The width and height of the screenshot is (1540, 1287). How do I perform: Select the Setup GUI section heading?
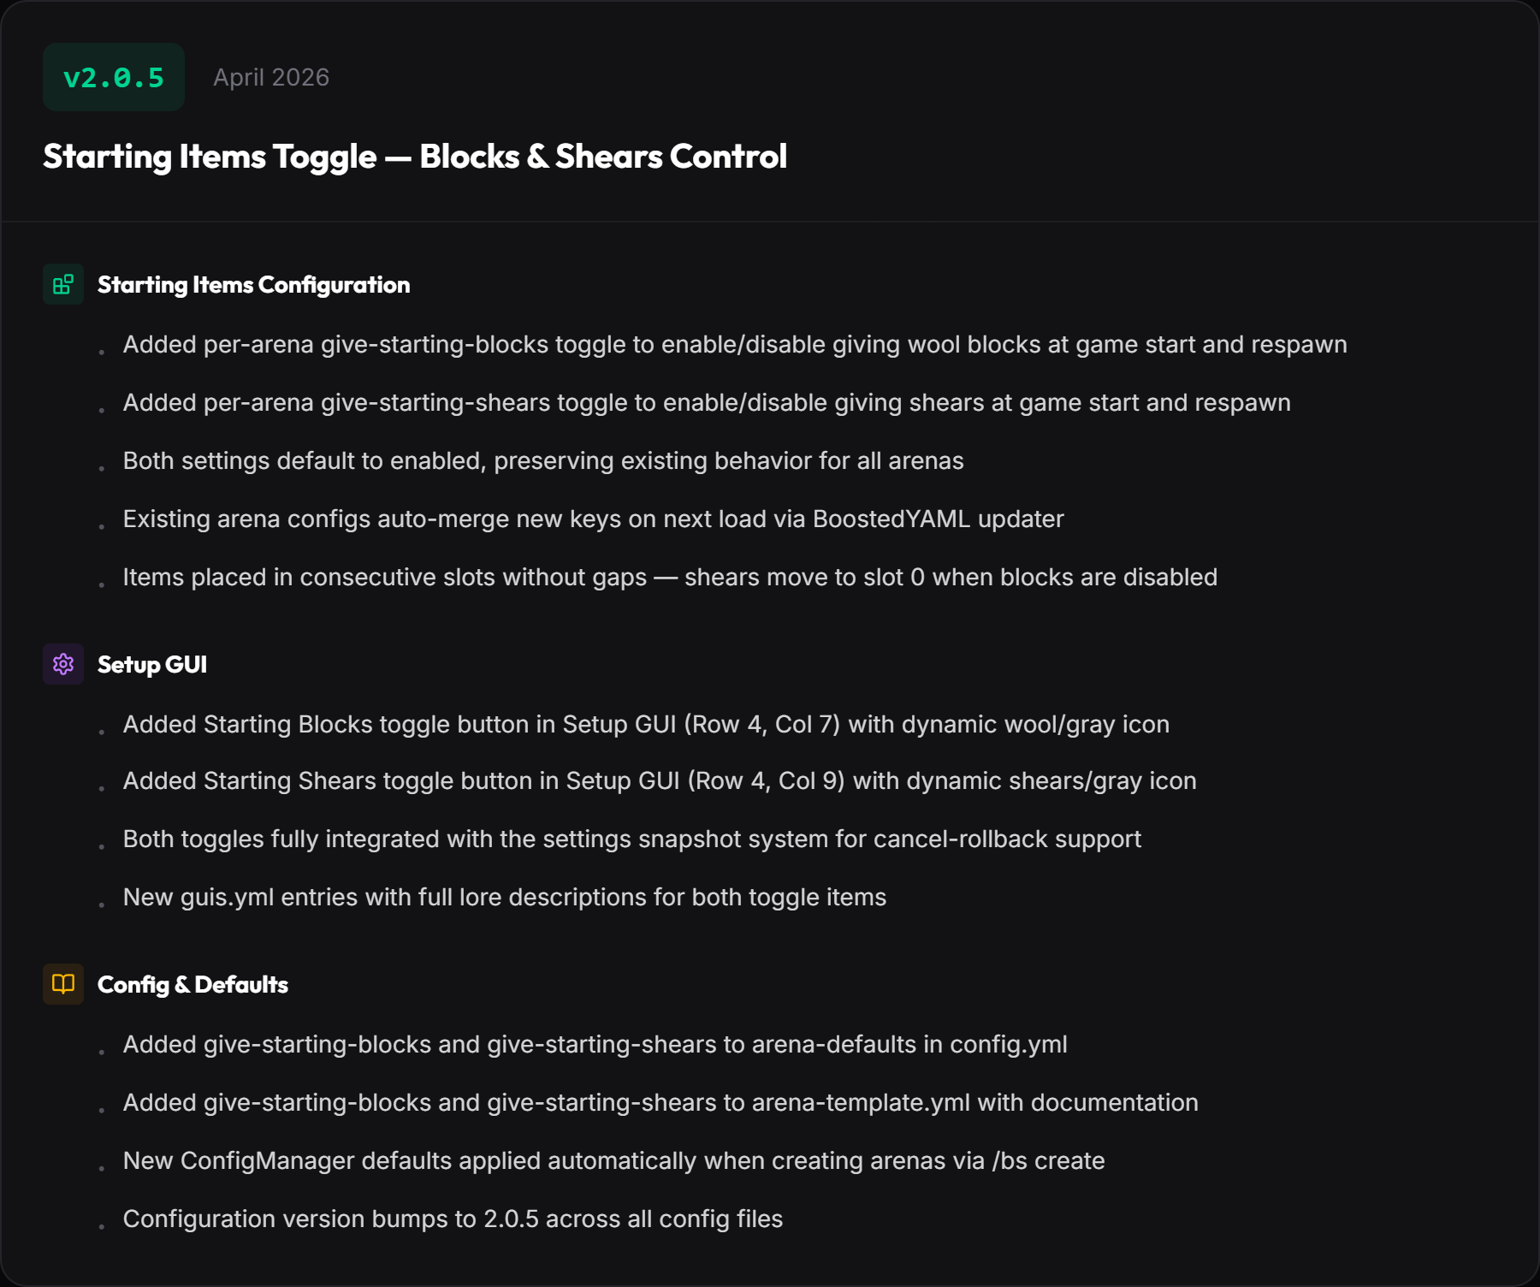[152, 665]
